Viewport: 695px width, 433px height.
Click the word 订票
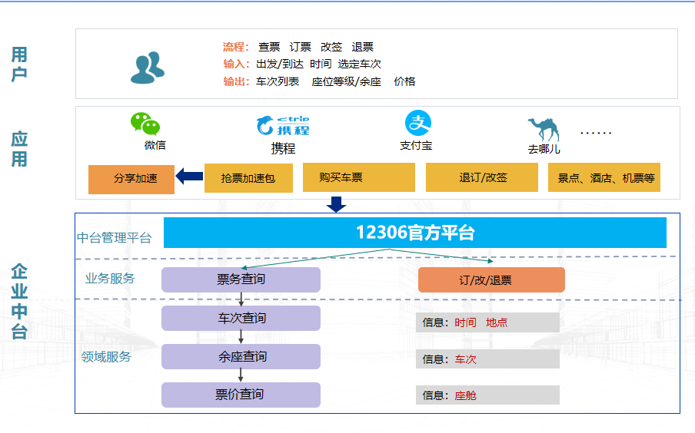click(301, 47)
